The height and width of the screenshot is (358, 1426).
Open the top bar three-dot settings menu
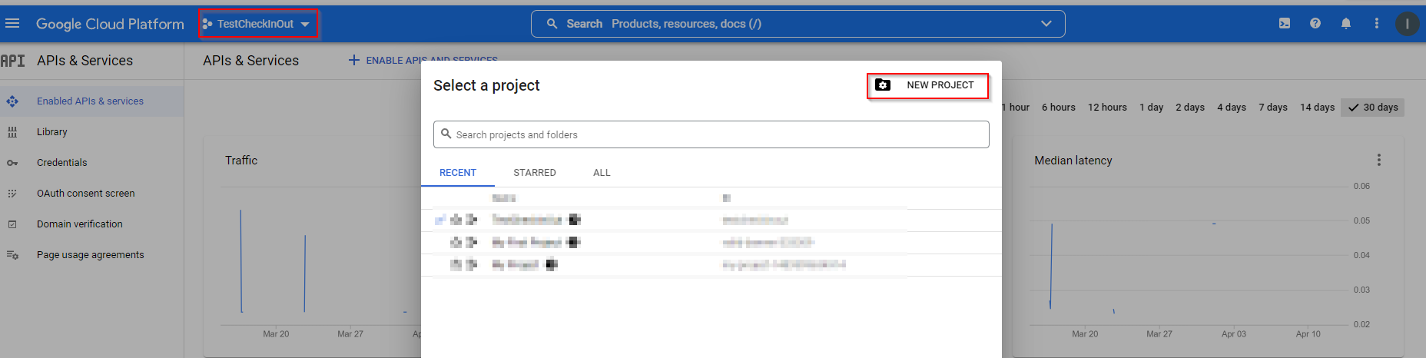tap(1376, 24)
